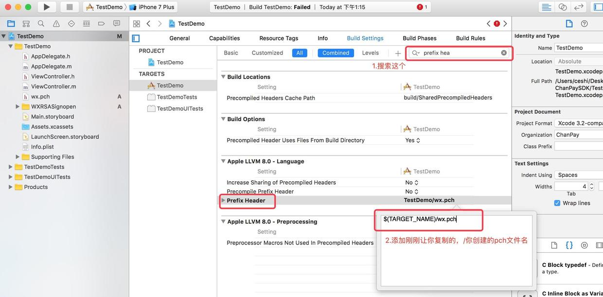The height and width of the screenshot is (297, 603).
Task: Open the Find navigator magnifier
Action: pos(41,23)
